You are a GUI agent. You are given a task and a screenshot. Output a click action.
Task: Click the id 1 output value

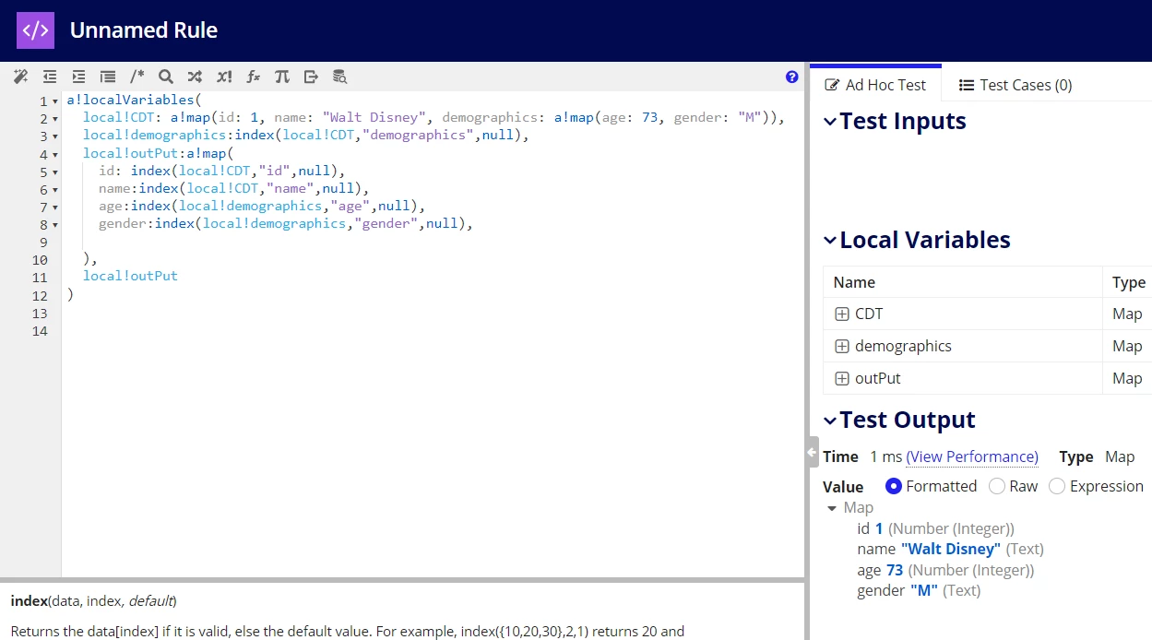coord(879,528)
